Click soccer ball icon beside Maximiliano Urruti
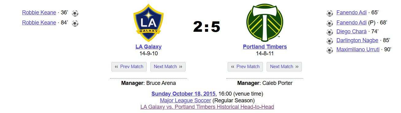Screen dimensions: 401x113 click(330, 50)
